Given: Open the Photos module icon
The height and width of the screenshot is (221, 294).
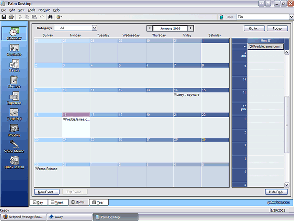Looking at the screenshot, I should [x=14, y=130].
